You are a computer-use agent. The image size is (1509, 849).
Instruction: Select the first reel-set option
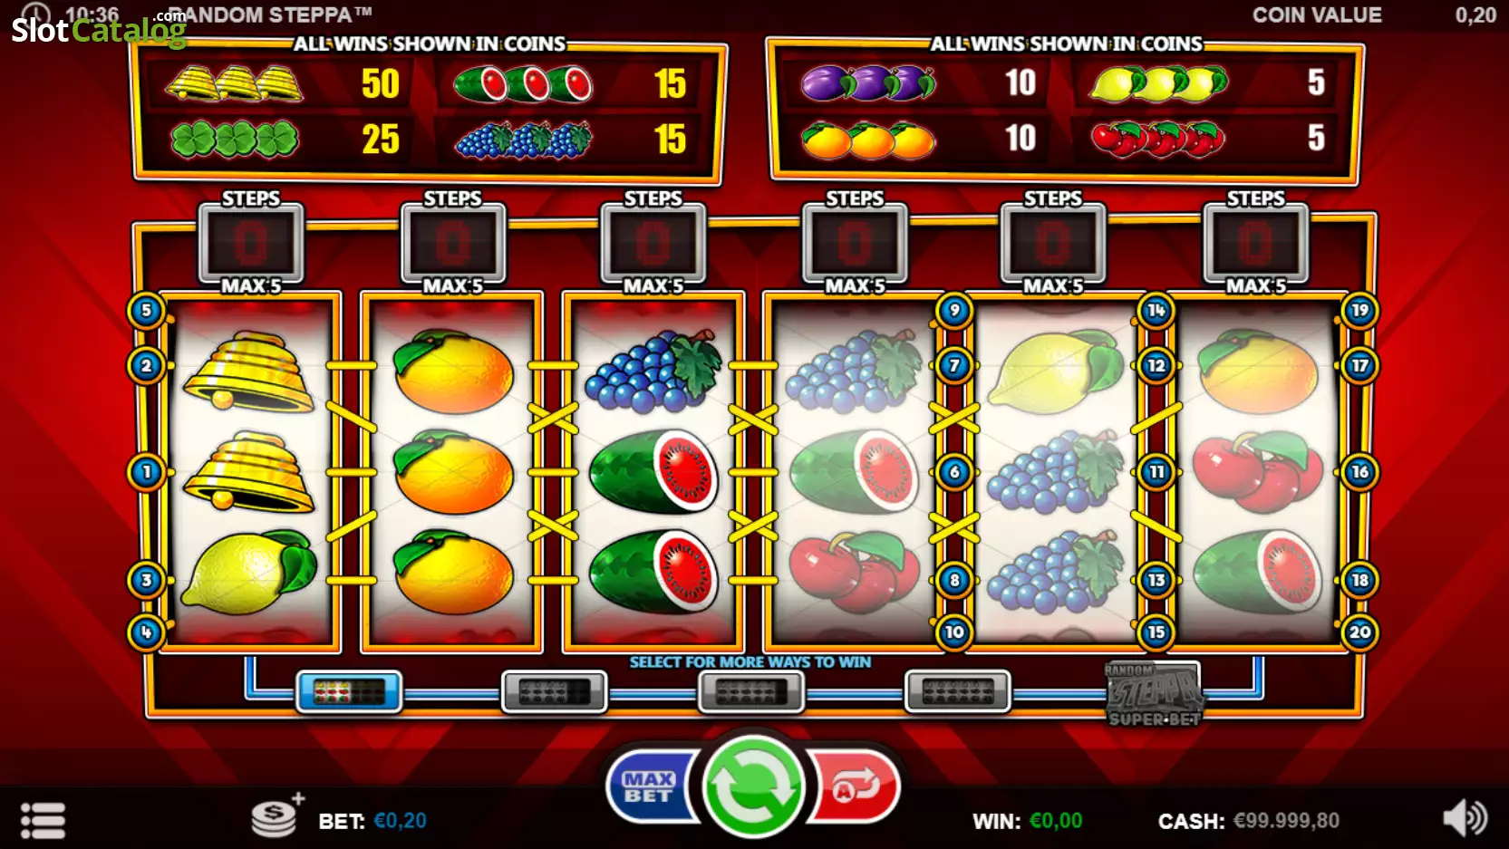[349, 692]
